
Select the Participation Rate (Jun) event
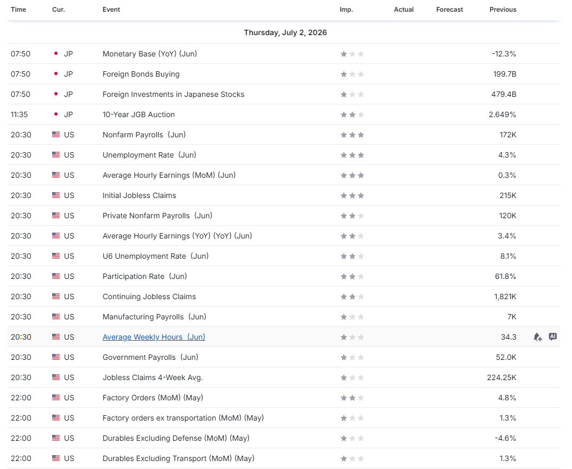[x=144, y=276]
